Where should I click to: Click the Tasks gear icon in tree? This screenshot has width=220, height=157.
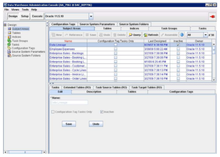(9, 44)
